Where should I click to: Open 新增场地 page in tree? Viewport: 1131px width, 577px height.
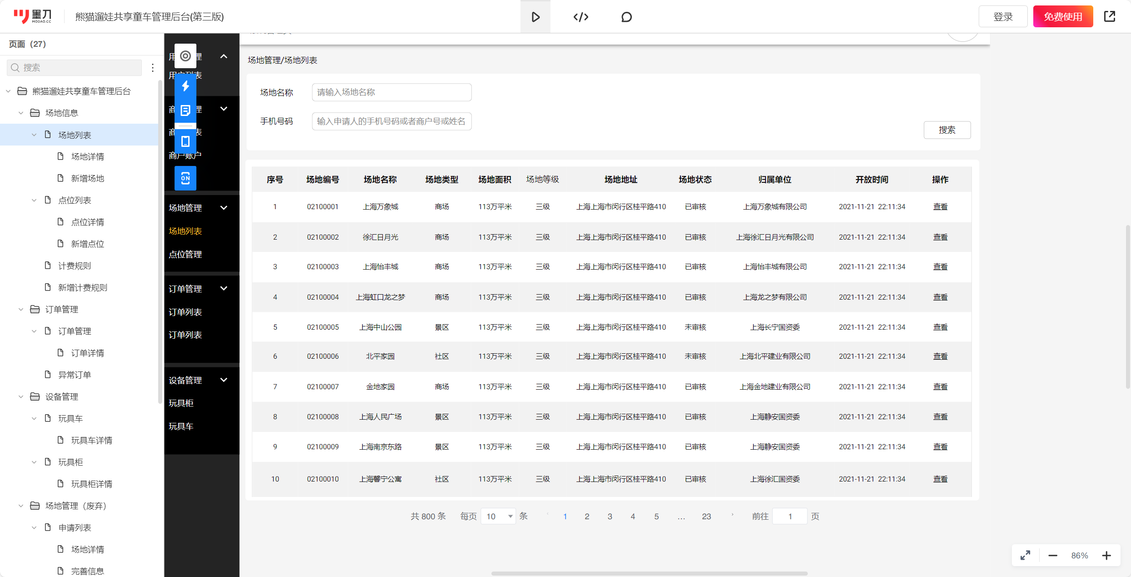(x=87, y=178)
